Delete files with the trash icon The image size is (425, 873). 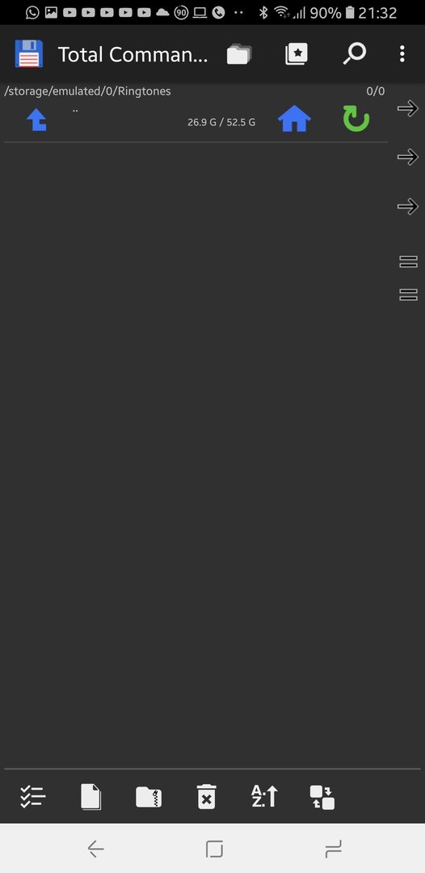coord(206,797)
